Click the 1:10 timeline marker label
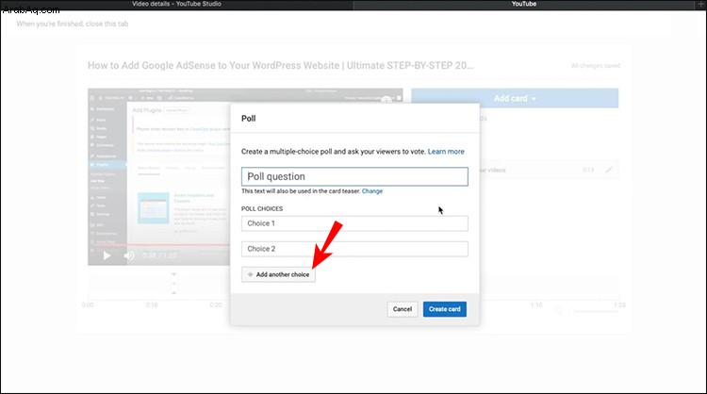The height and width of the screenshot is (394, 707). [536, 305]
